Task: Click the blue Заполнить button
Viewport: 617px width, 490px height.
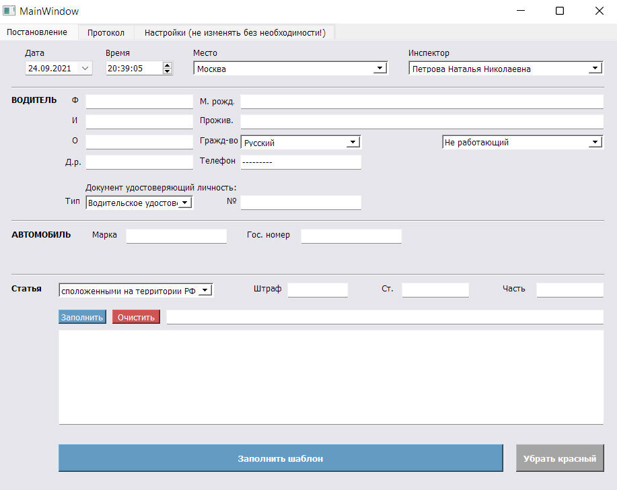Action: click(82, 317)
